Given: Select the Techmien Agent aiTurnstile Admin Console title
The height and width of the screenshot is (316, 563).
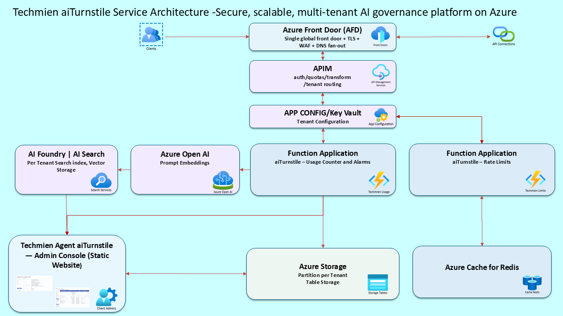Looking at the screenshot, I should 67,255.
